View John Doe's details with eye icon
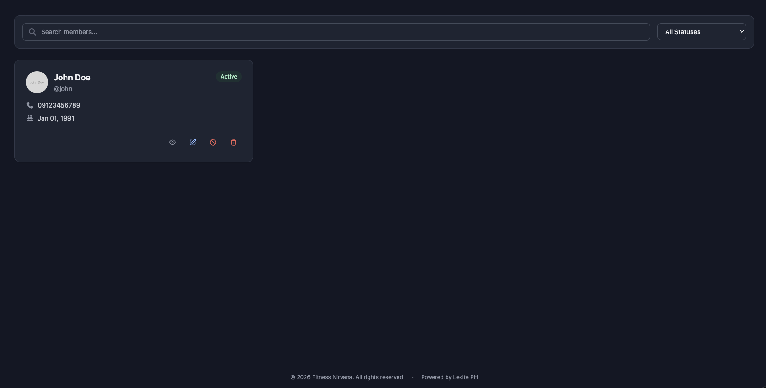This screenshot has width=766, height=388. coord(172,142)
